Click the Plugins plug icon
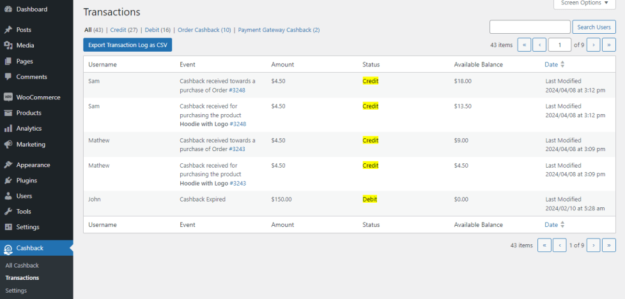625x299 pixels. click(x=8, y=180)
